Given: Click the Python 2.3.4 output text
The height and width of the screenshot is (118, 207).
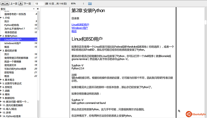Looking at the screenshot, I should click(x=78, y=68).
